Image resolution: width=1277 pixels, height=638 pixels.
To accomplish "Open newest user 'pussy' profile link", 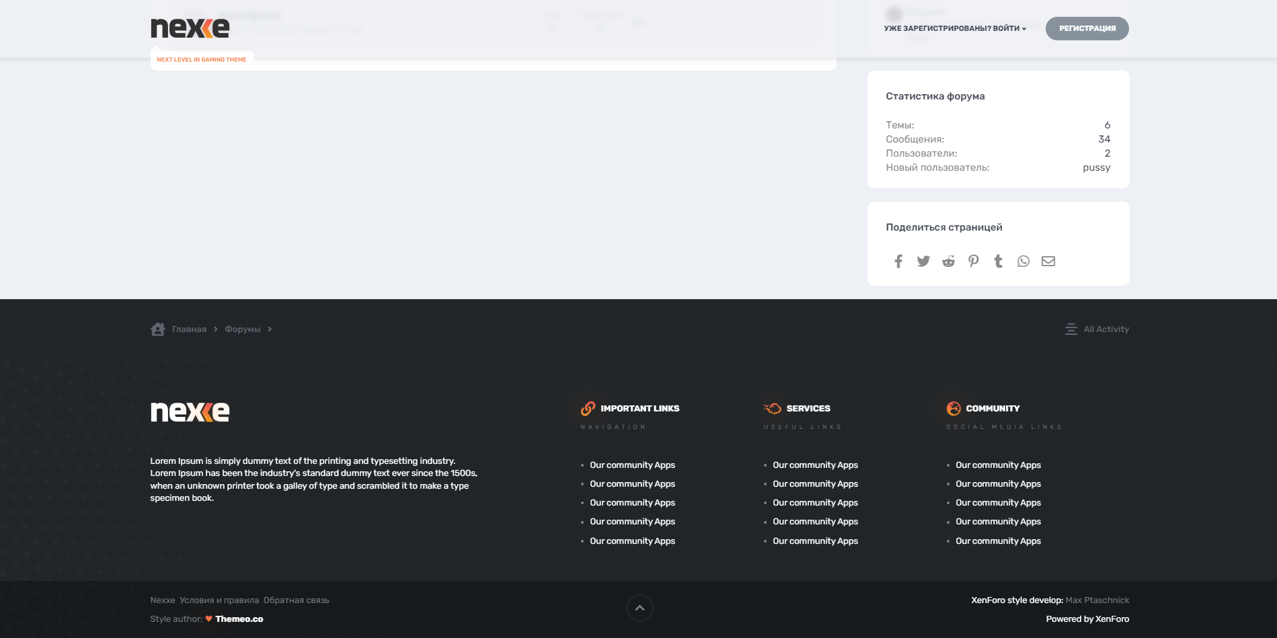I will coord(1096,167).
